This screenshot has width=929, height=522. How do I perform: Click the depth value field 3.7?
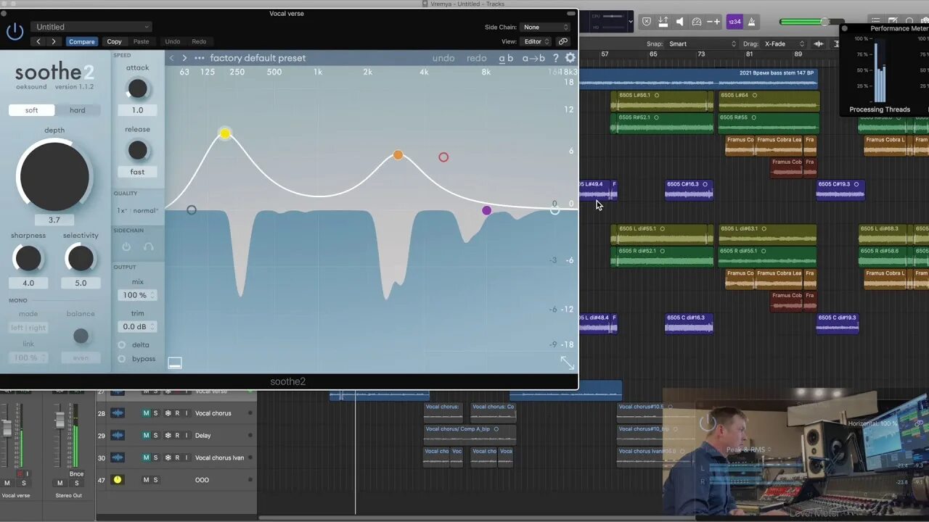[54, 220]
